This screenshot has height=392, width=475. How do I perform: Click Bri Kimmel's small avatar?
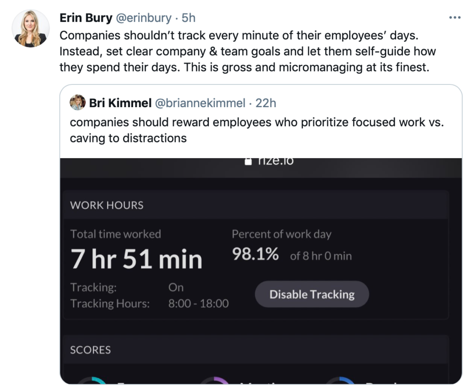(x=77, y=103)
